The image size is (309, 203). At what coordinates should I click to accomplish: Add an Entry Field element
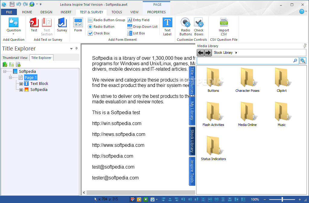[x=139, y=20]
